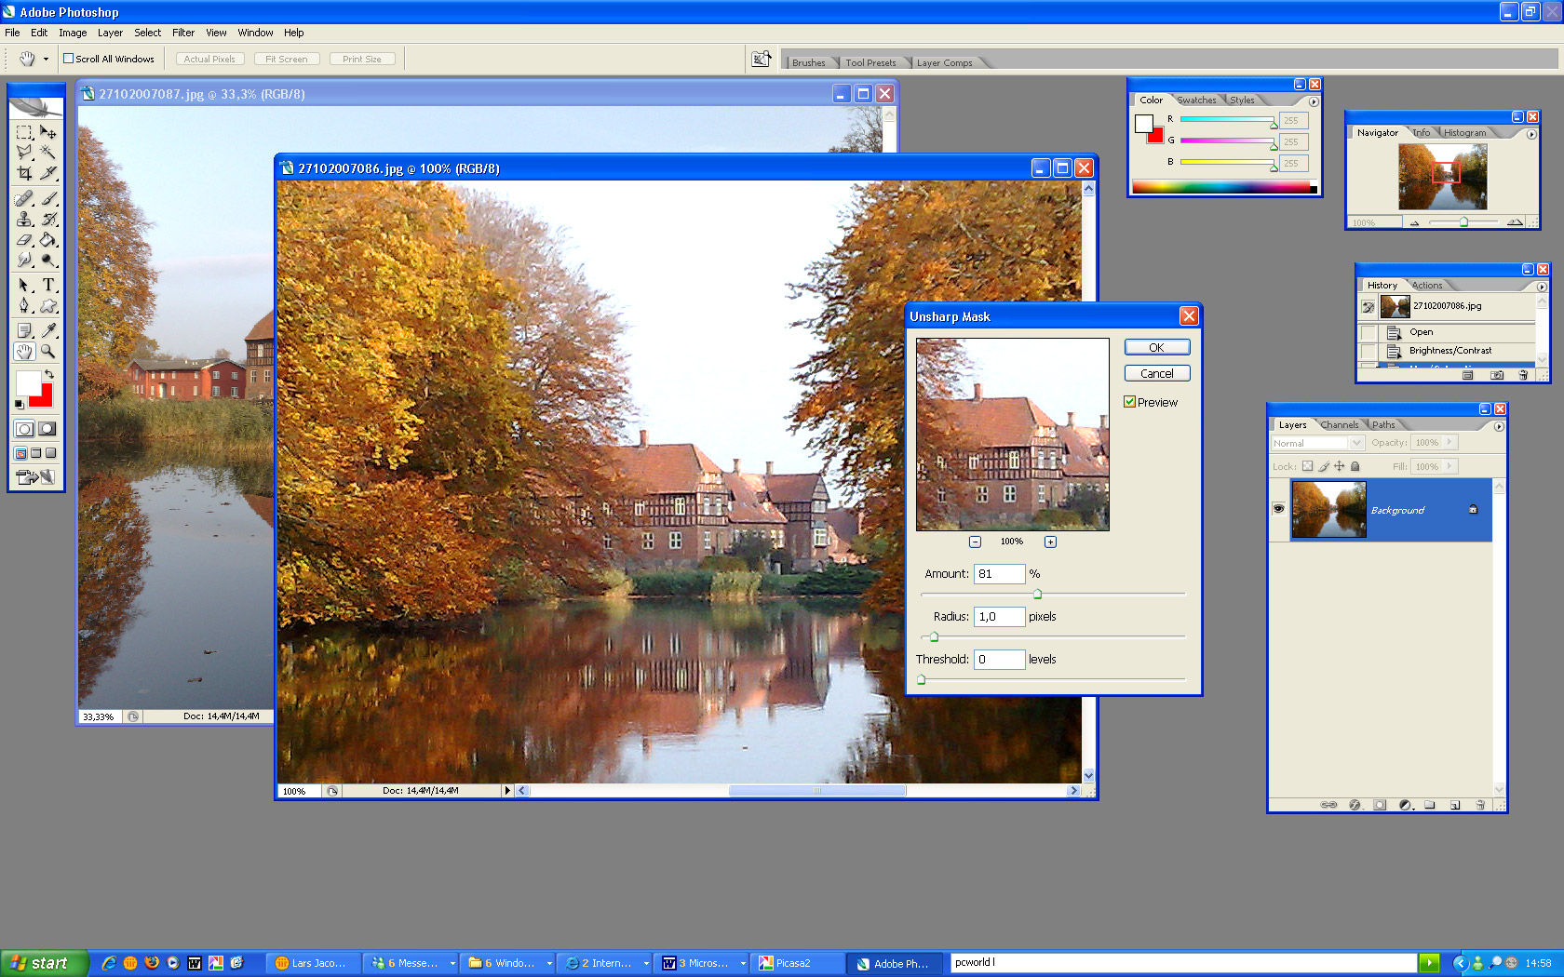Zoom in the Unsharp Mask preview

(1050, 542)
